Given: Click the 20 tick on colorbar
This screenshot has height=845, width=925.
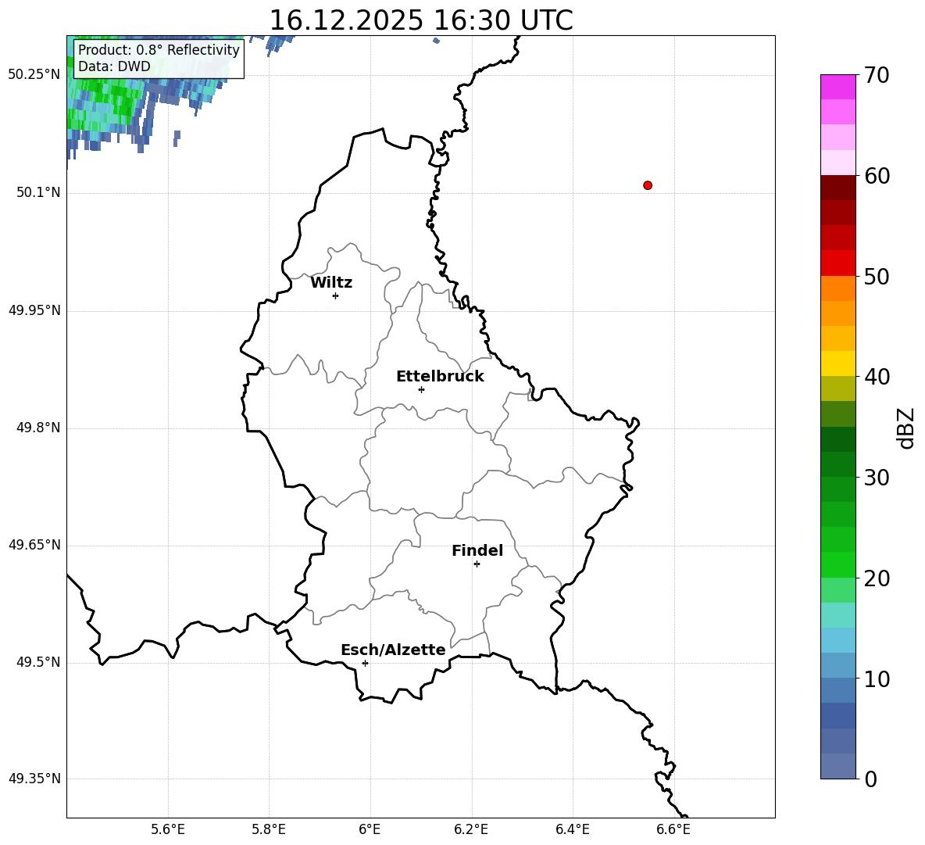Looking at the screenshot, I should pos(877,578).
